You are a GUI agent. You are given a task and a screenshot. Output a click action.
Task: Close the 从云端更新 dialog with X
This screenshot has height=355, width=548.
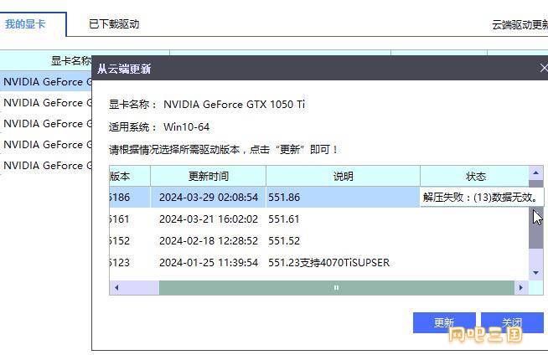544,68
